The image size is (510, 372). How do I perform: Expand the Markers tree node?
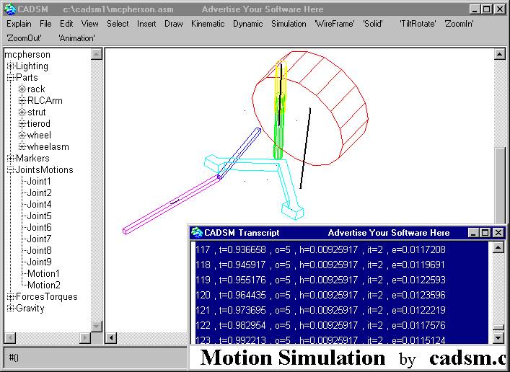10,159
